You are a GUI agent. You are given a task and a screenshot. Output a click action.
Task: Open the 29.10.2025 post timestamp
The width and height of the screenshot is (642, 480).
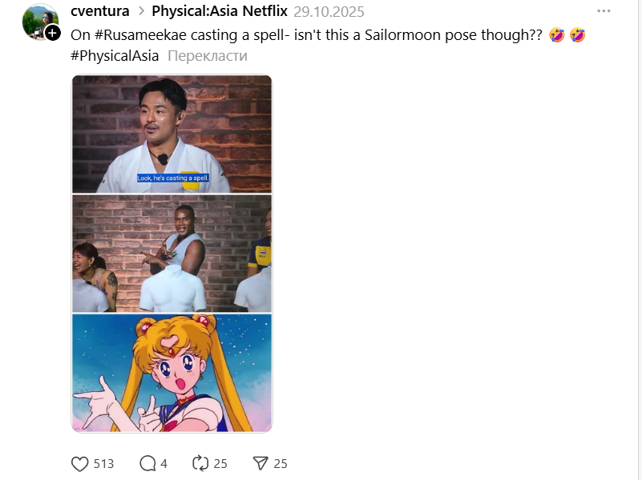tap(329, 12)
